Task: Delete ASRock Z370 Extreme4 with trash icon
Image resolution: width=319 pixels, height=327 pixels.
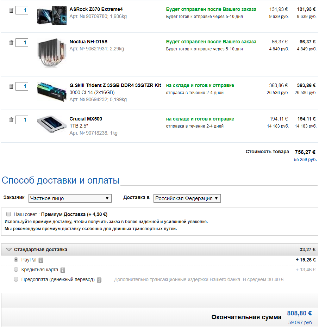Action: pyautogui.click(x=11, y=11)
